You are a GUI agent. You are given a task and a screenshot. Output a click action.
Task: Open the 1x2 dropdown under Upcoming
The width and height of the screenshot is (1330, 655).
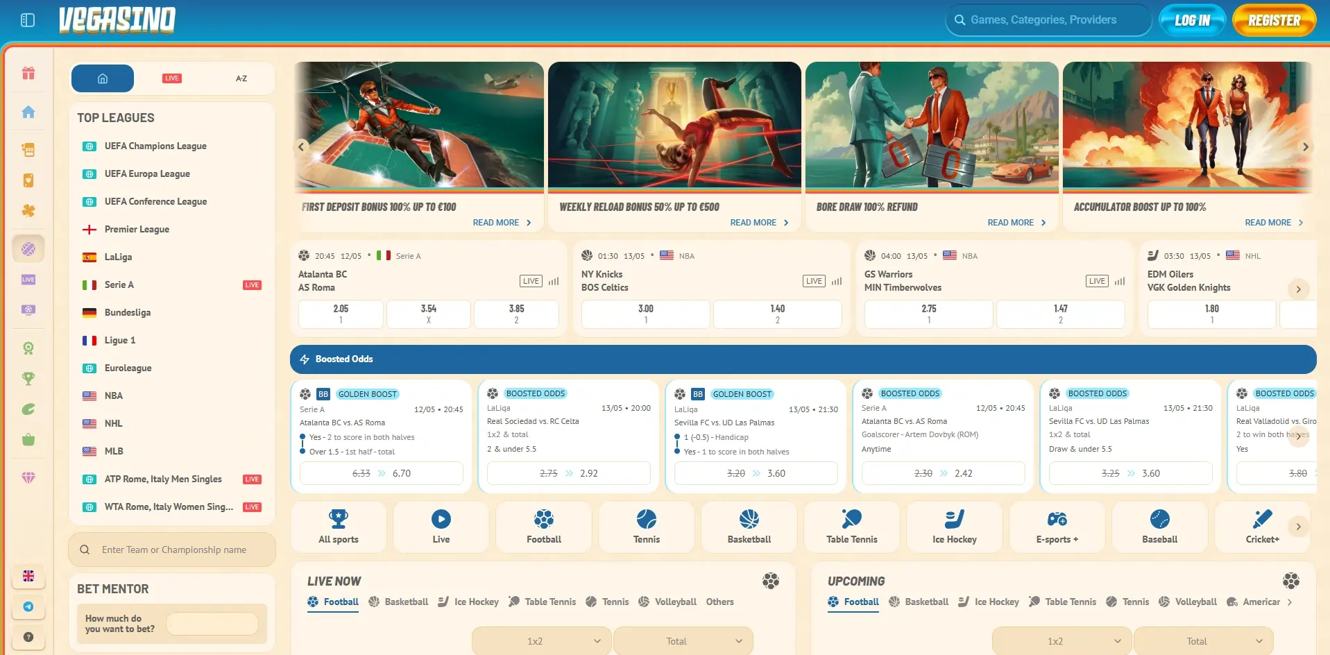coord(1062,641)
